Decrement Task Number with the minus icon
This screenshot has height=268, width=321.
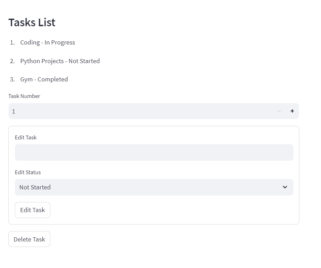pos(279,111)
